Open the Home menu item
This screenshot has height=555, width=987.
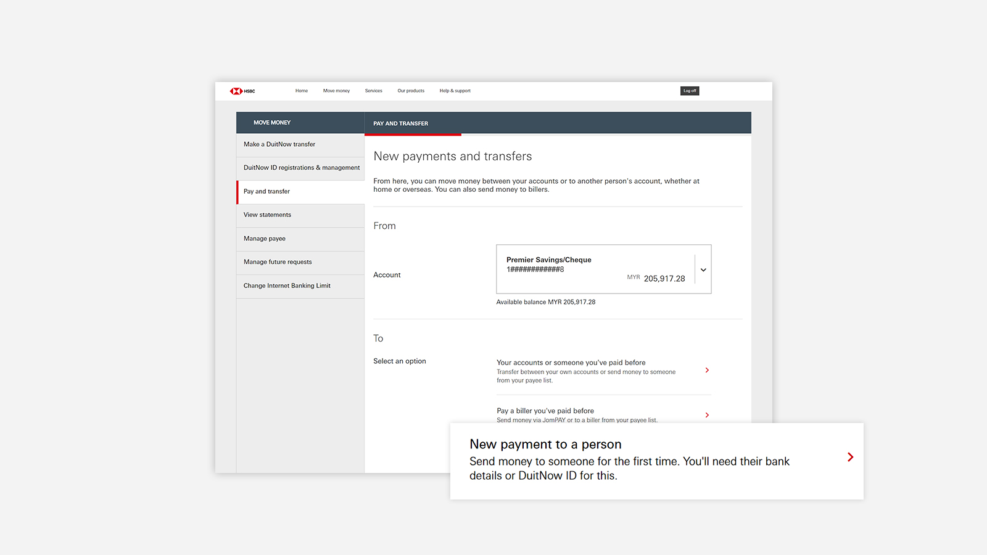tap(301, 91)
